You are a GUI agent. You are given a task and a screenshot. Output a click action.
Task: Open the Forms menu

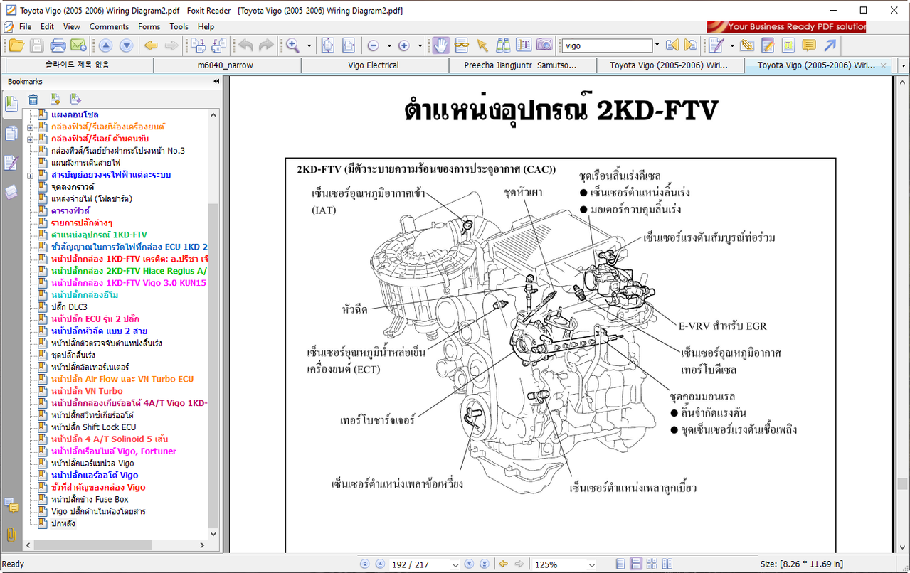coord(149,26)
